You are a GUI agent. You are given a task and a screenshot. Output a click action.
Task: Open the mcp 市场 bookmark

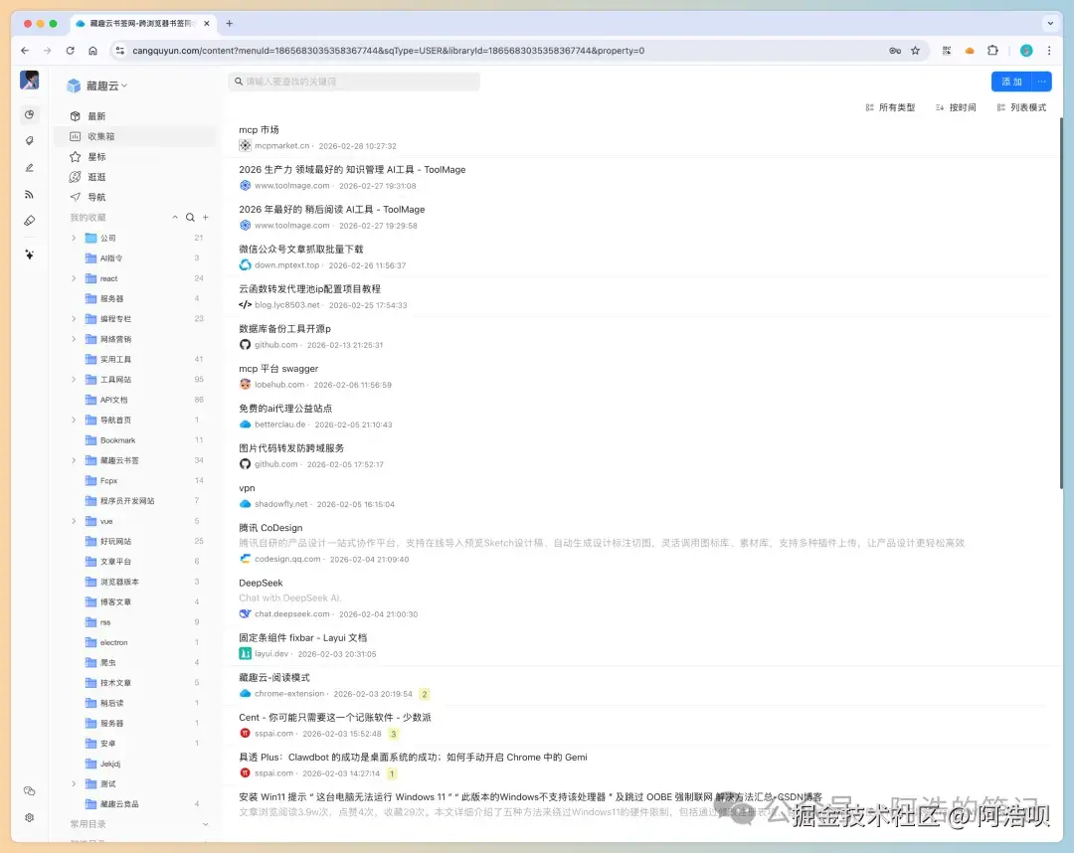pos(259,129)
